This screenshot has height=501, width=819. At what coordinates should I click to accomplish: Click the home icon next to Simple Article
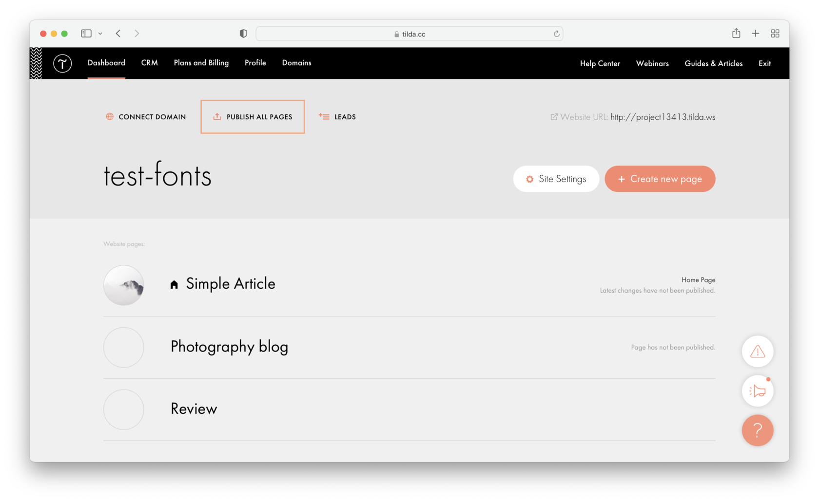(174, 284)
